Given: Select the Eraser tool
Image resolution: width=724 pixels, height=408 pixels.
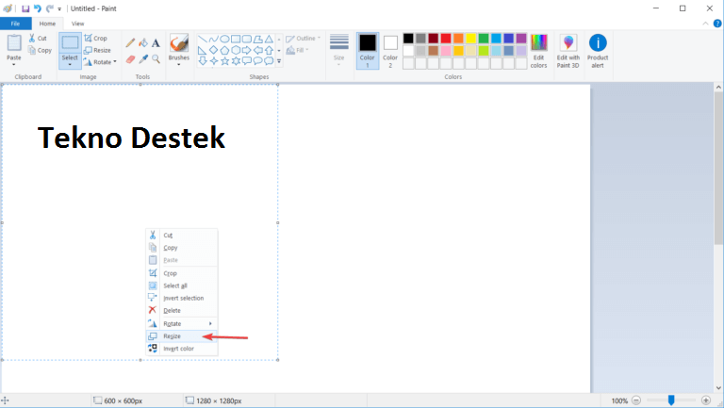Looking at the screenshot, I should [131, 58].
